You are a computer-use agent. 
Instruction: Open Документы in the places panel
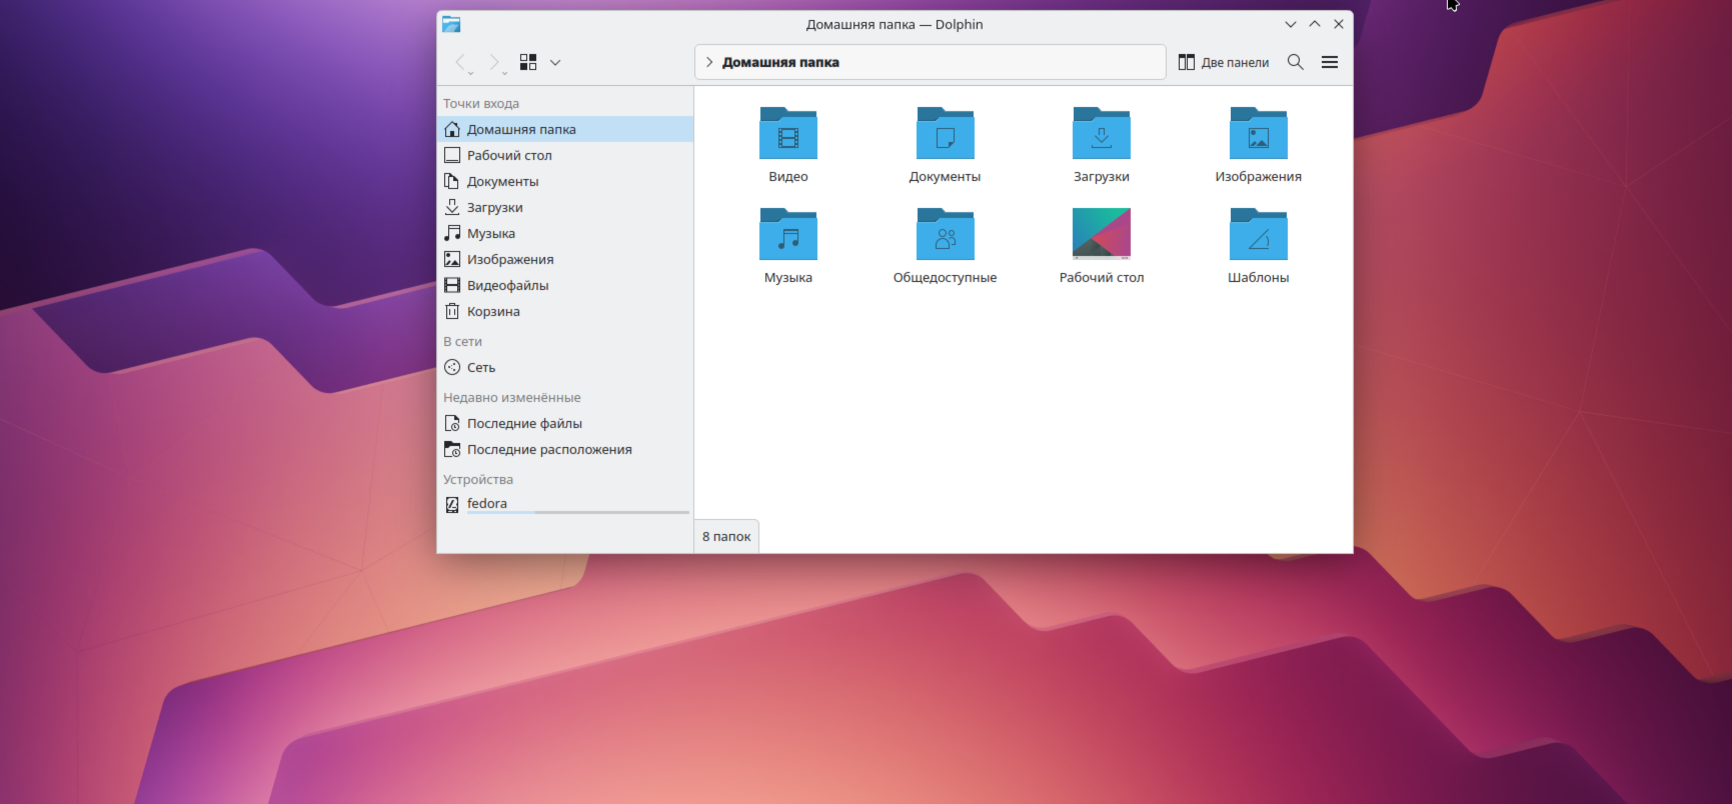[565, 181]
